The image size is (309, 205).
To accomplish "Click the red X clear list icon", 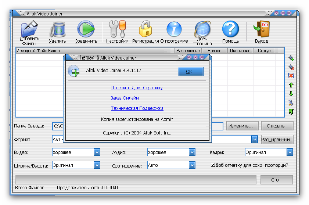I will [291, 76].
